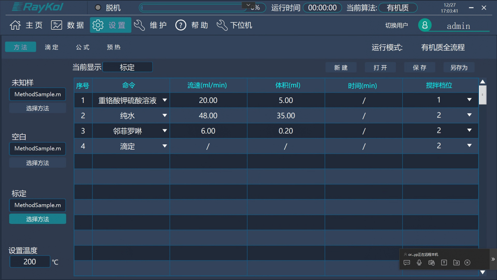The height and width of the screenshot is (280, 497).
Task: Open the 重铬酸钾硫酸溶液 command dropdown
Action: (x=164, y=100)
